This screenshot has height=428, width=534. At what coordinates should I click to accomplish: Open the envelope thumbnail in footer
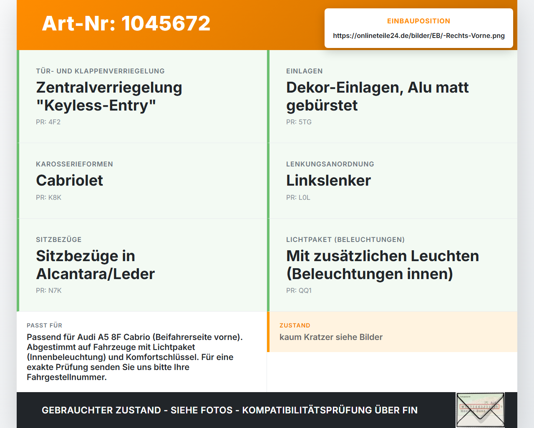point(480,410)
